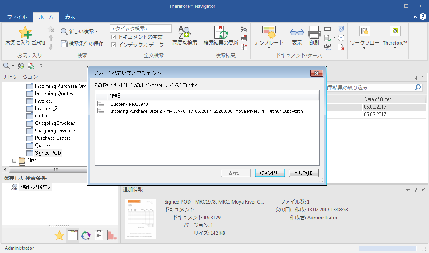Click the delete document red X icon
Viewport: 429px width, 253px height.
pos(341,47)
